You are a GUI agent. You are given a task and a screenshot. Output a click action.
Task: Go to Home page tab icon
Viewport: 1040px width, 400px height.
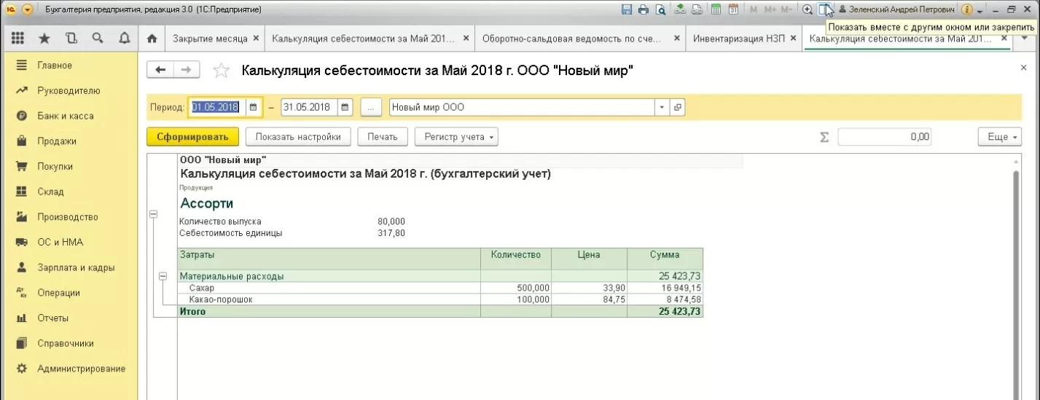152,38
